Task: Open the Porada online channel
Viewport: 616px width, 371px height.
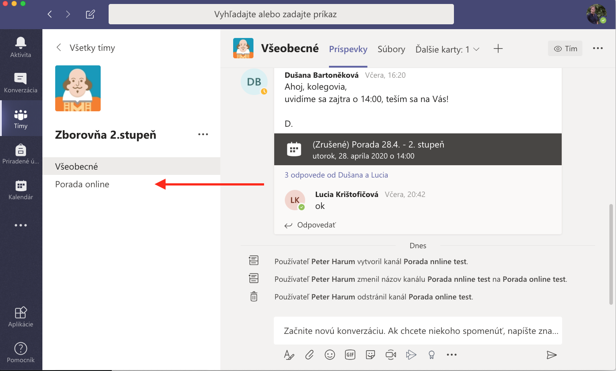Action: click(82, 184)
